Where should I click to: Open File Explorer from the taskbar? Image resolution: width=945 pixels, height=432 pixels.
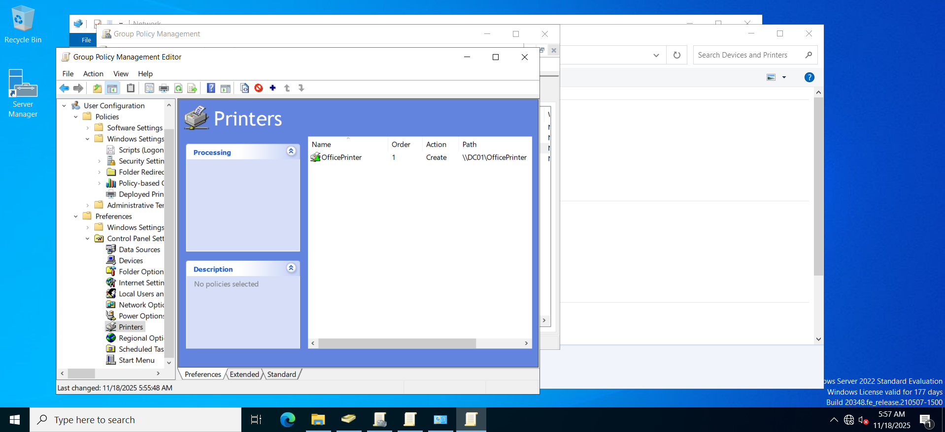click(x=318, y=420)
